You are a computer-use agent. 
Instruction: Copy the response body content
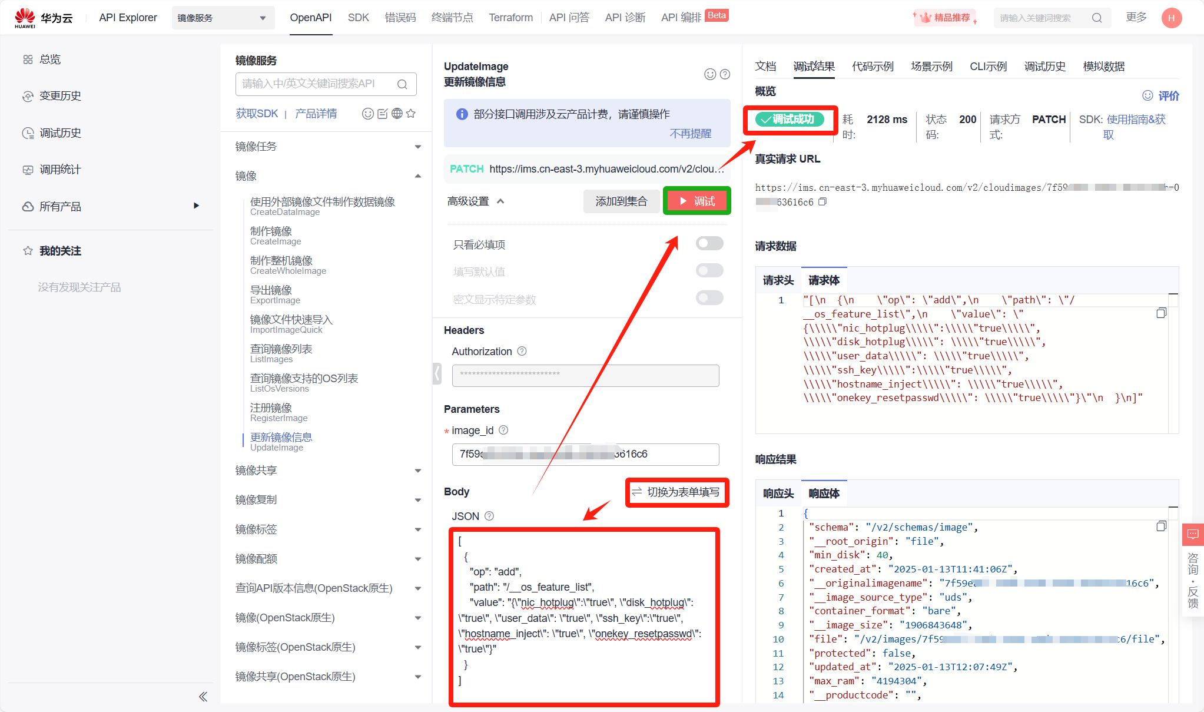click(1161, 526)
